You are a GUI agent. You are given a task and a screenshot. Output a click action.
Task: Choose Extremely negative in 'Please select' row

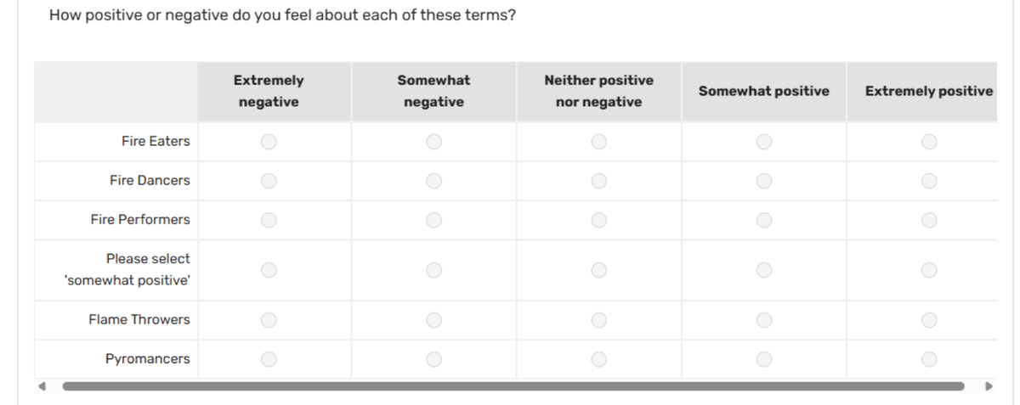(269, 270)
